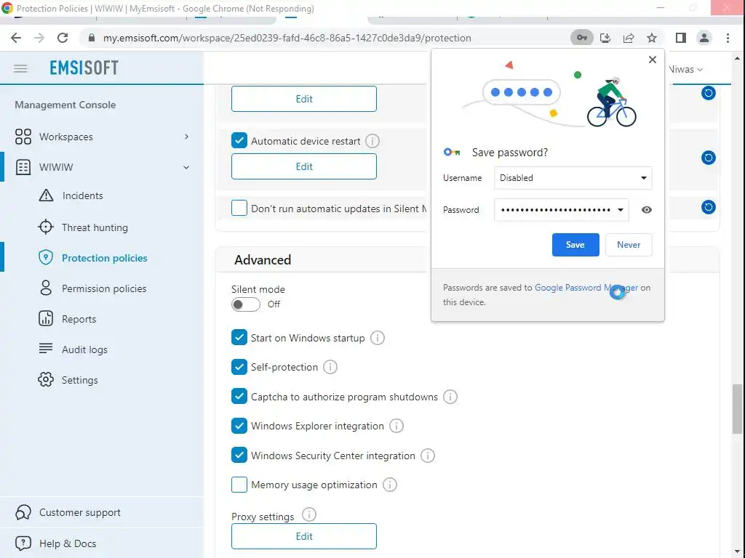Click the vertical scrollbar thumb
745x558 pixels.
click(737, 409)
